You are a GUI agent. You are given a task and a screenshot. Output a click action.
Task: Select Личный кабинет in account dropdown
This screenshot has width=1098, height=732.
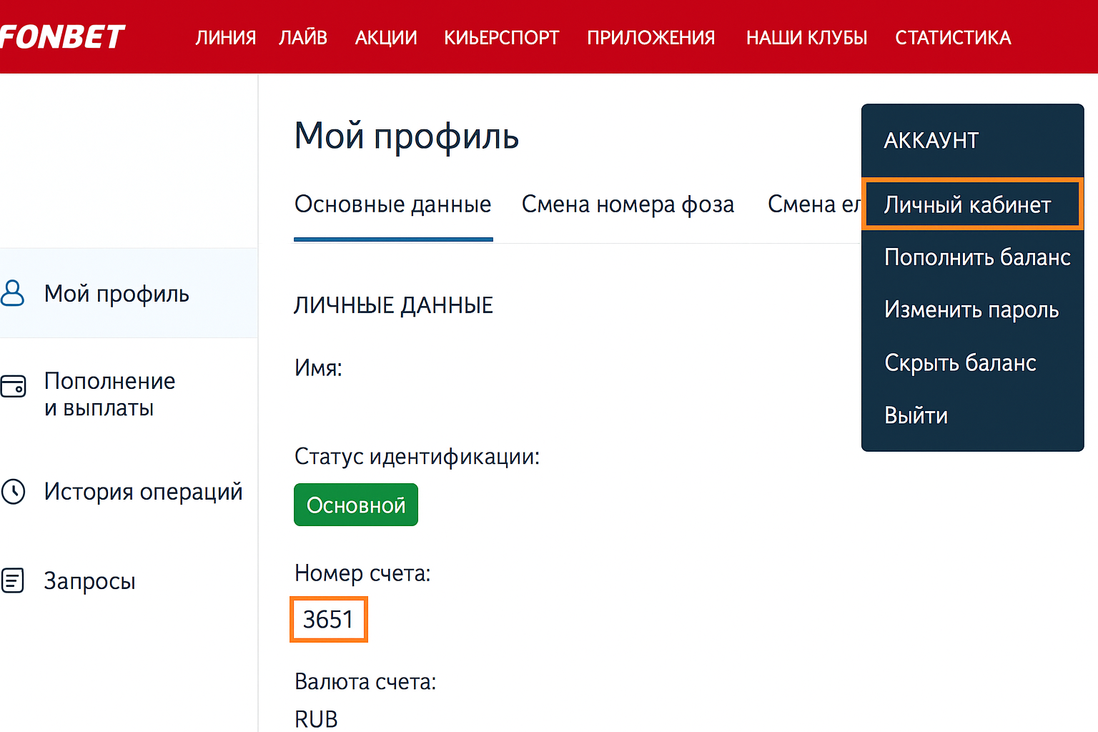[x=967, y=205]
